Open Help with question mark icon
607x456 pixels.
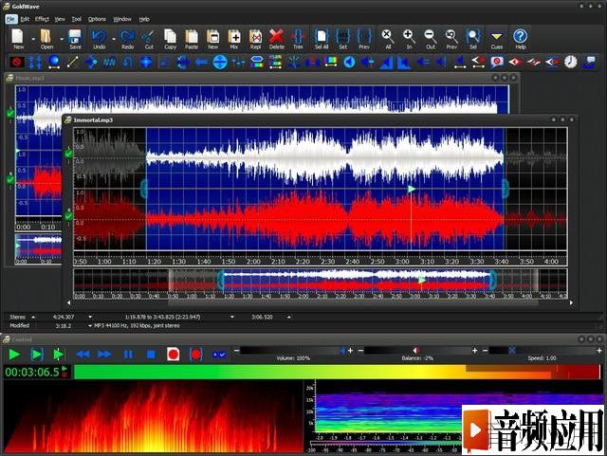pyautogui.click(x=521, y=39)
